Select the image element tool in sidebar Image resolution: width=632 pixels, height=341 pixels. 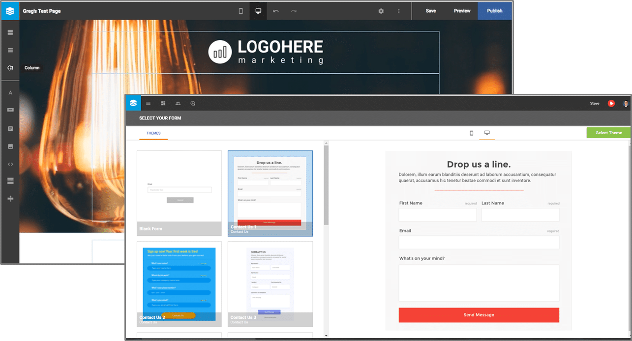pos(10,146)
